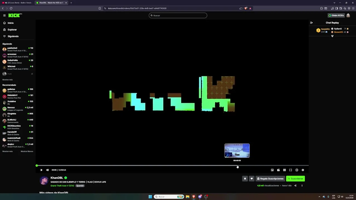Open PARAWHY recommended channel
This screenshot has width=356, height=200.
[x=18, y=96]
